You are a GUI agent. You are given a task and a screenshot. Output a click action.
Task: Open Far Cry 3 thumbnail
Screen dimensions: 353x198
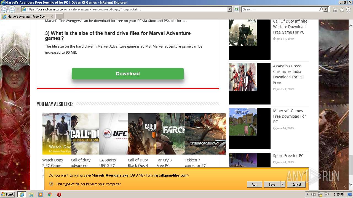[x=170, y=134]
